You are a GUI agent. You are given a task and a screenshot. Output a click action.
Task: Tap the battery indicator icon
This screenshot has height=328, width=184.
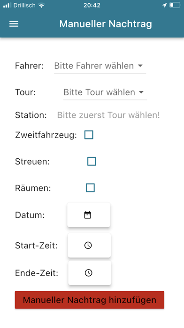pos(175,5)
